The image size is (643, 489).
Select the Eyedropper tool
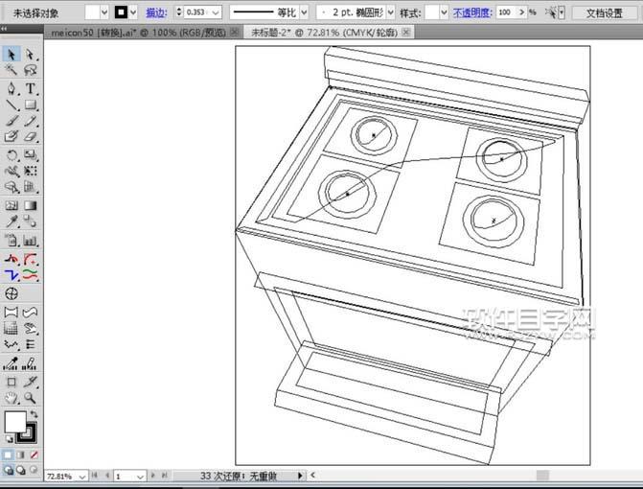click(11, 221)
